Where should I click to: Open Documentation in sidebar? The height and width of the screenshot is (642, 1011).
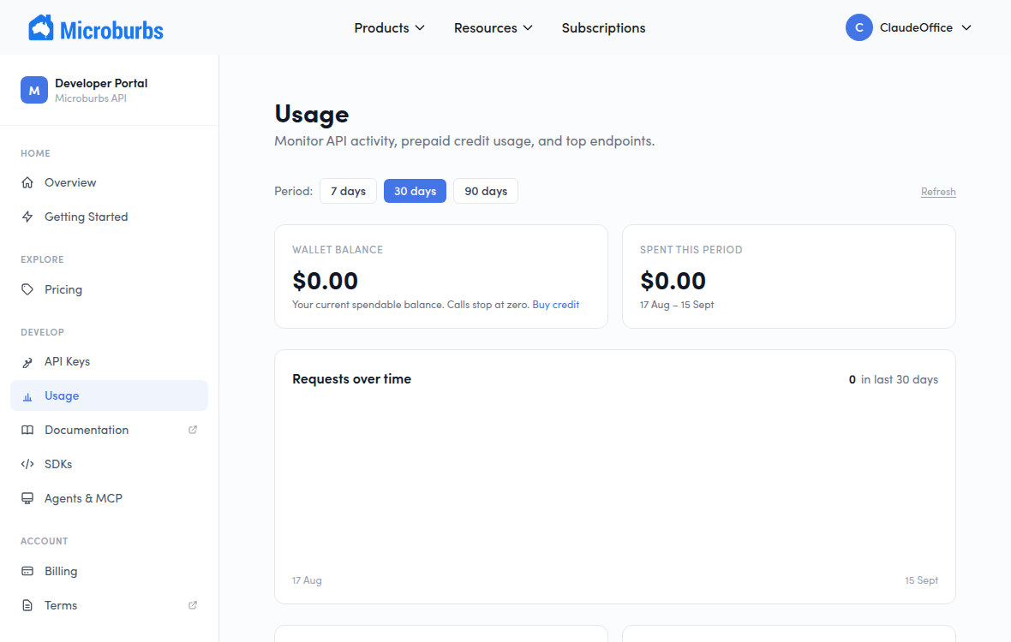109,430
